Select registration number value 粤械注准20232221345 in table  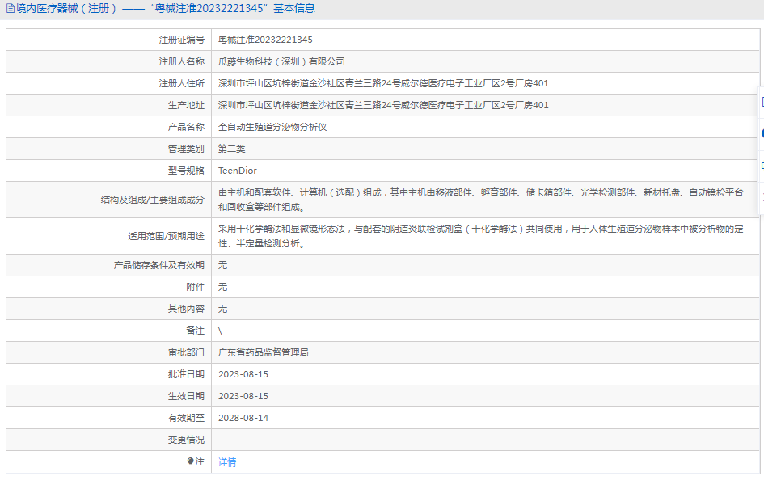[265, 40]
